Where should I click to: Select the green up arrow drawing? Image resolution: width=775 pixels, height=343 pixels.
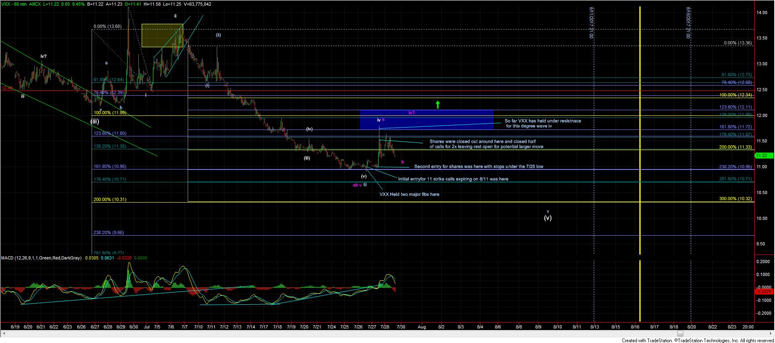438,105
